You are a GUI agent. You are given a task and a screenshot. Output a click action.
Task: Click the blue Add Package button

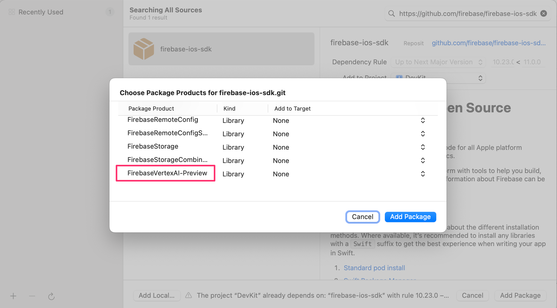point(410,217)
